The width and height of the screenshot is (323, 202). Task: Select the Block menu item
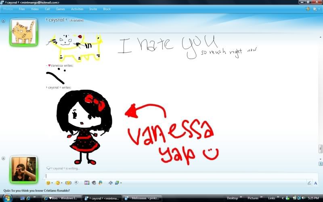(x=107, y=9)
